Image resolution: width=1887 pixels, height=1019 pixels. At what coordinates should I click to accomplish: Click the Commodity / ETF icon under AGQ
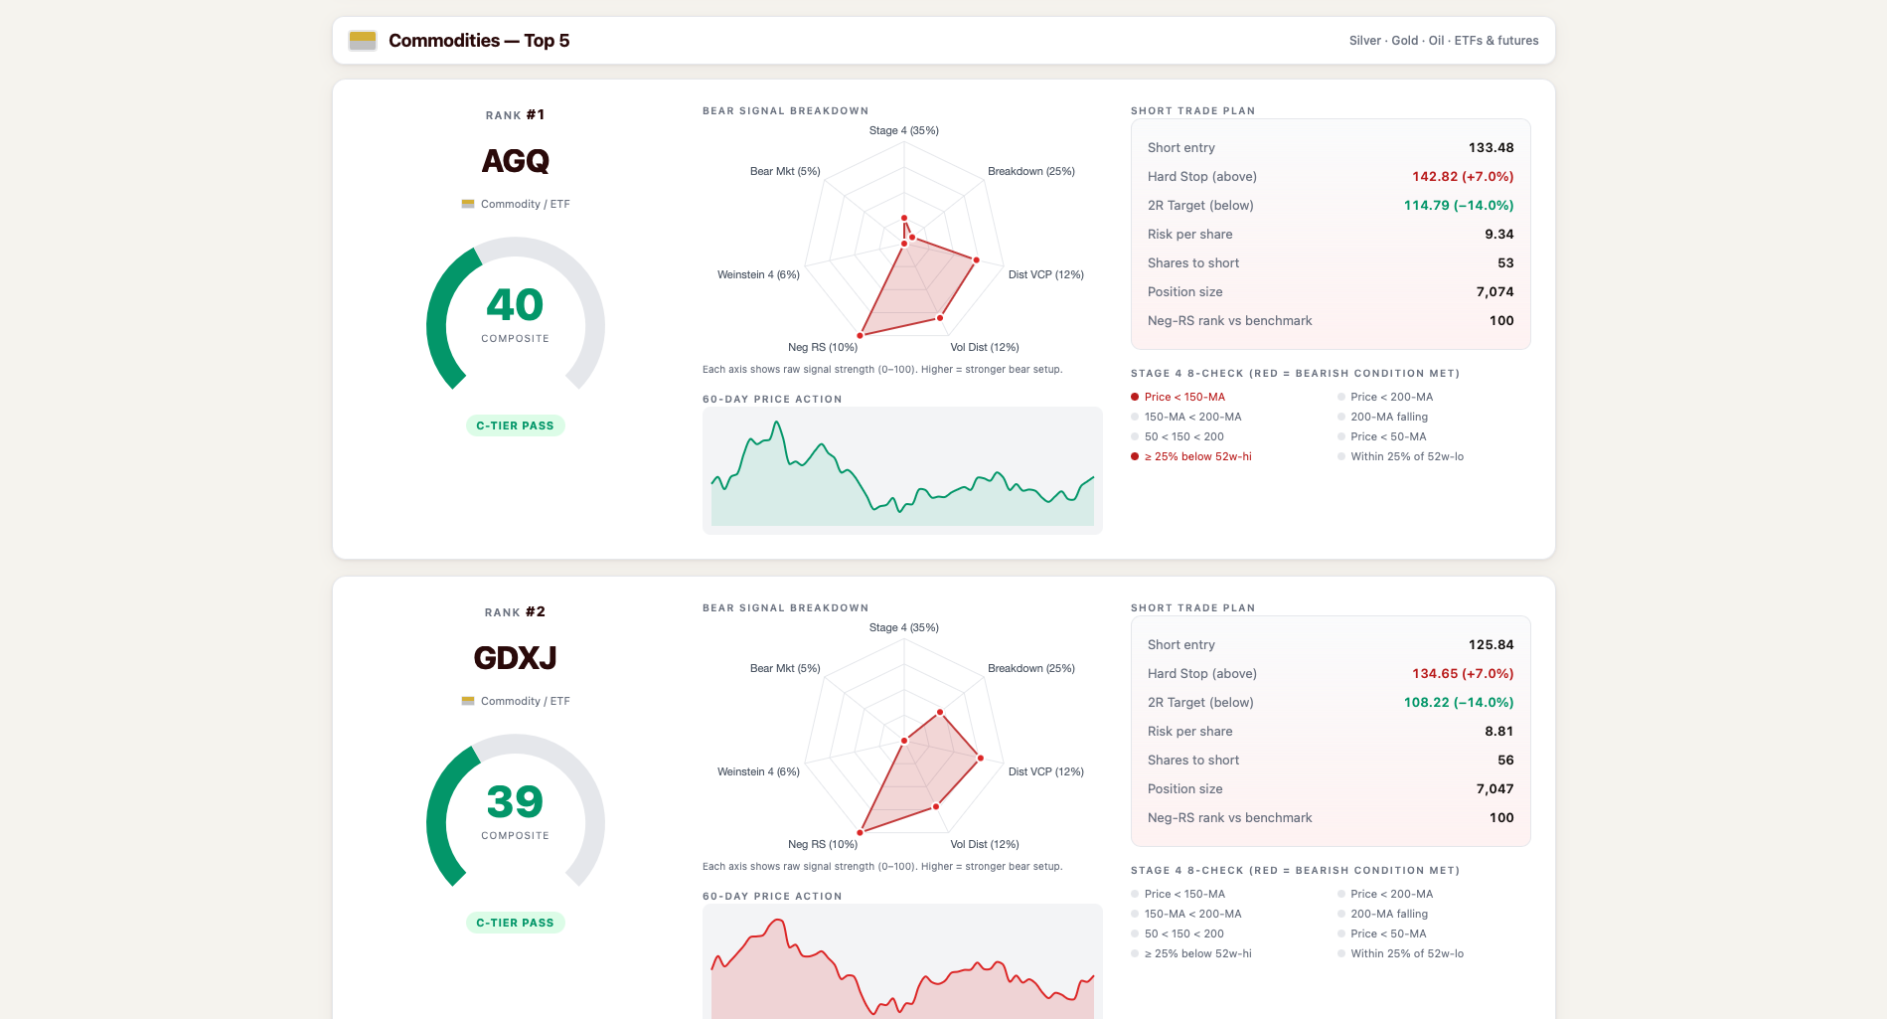coord(468,204)
